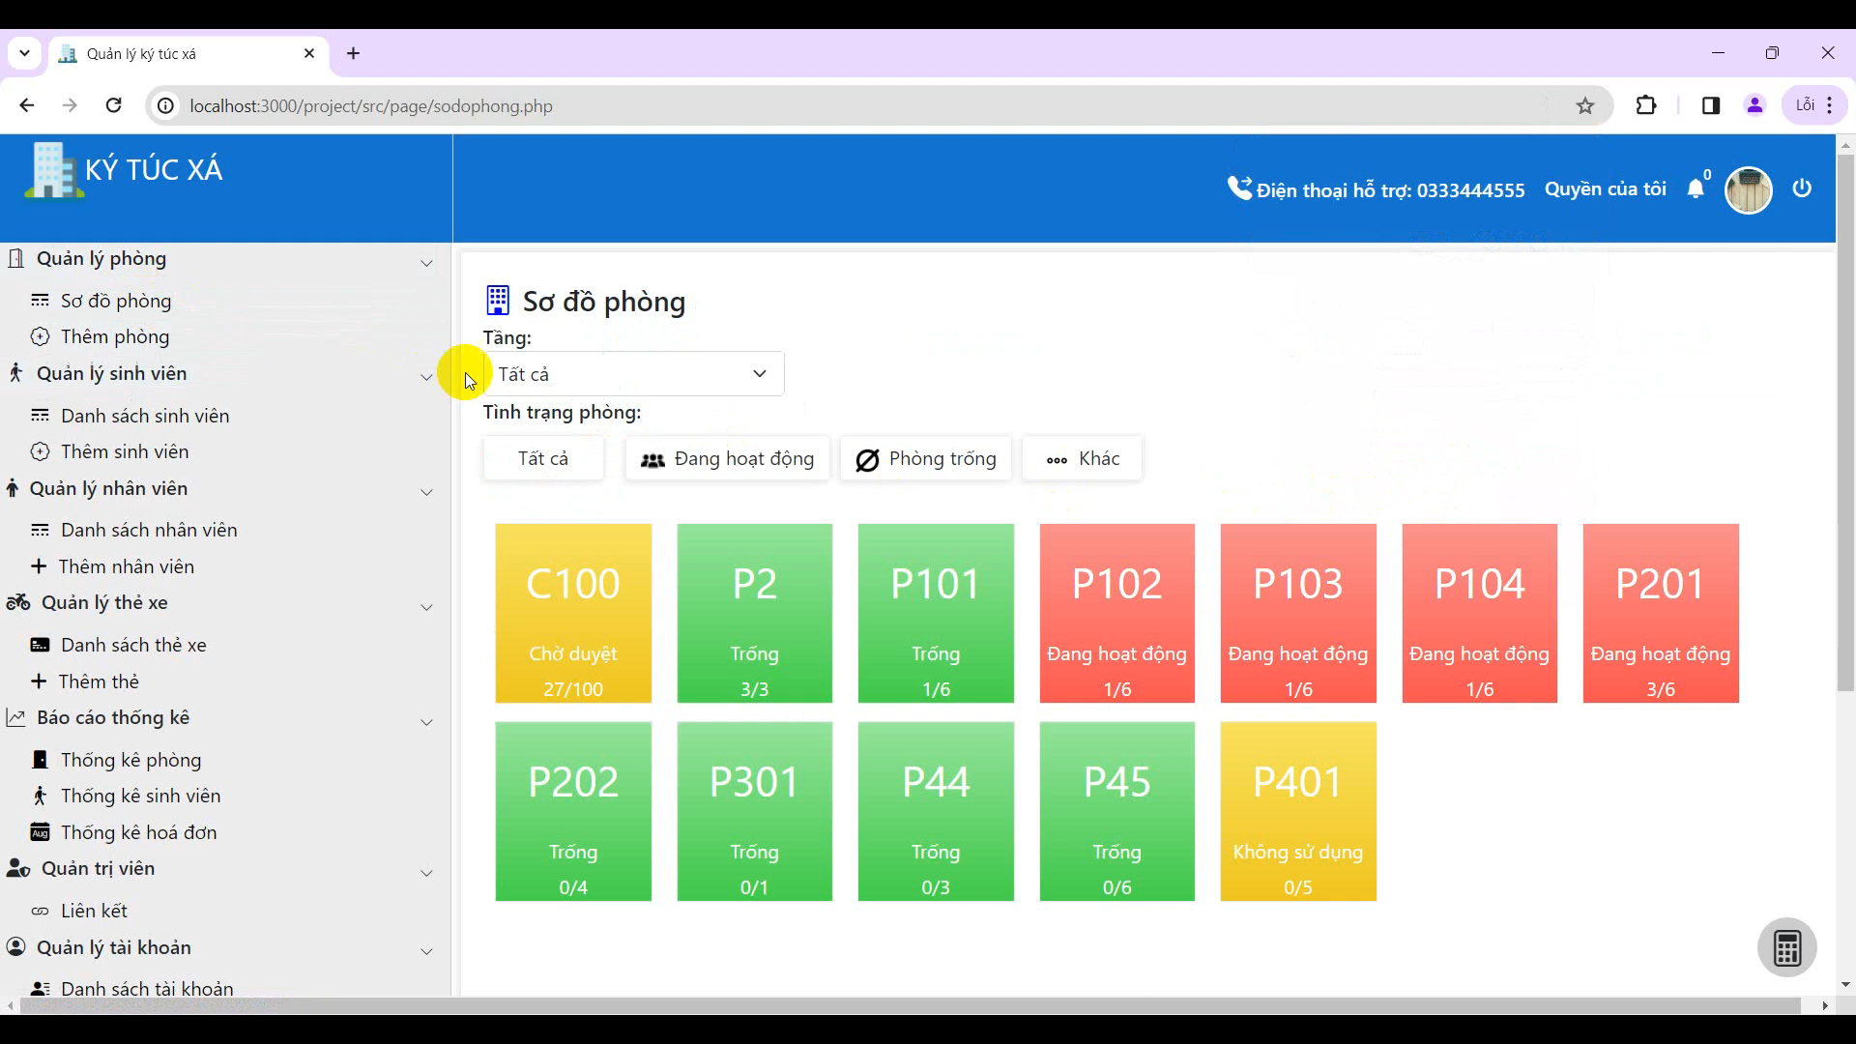Open room card P104

[1479, 613]
